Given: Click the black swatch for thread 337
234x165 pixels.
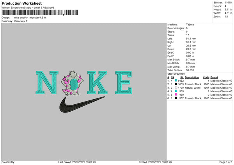Looking at the screenshot, I should click(x=176, y=98).
